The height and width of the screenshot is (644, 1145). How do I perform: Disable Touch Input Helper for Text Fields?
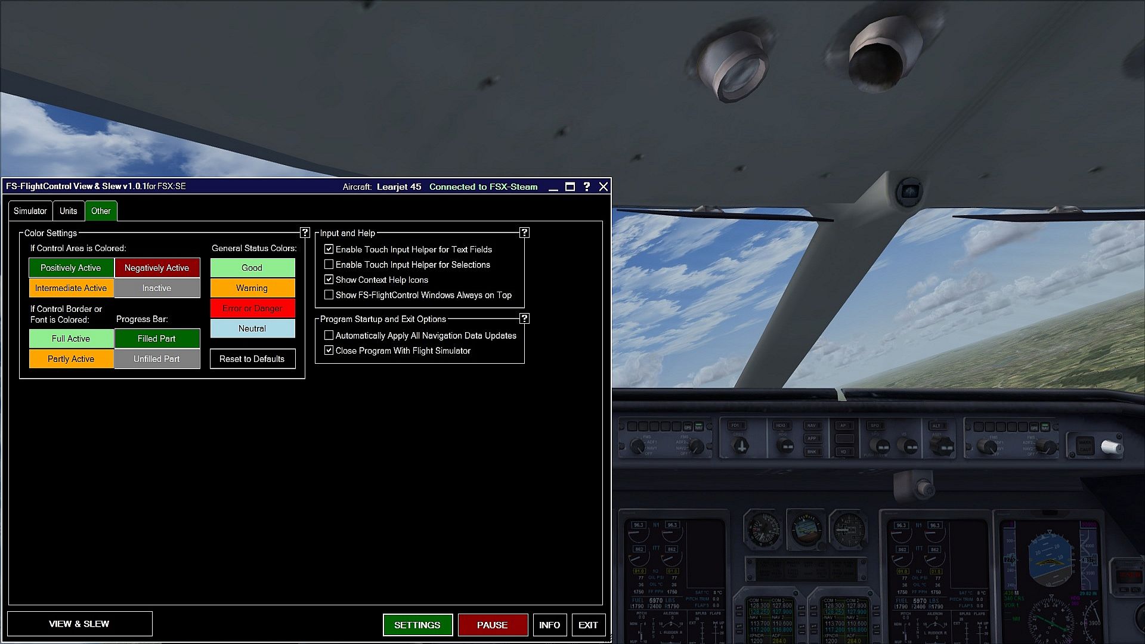point(329,249)
